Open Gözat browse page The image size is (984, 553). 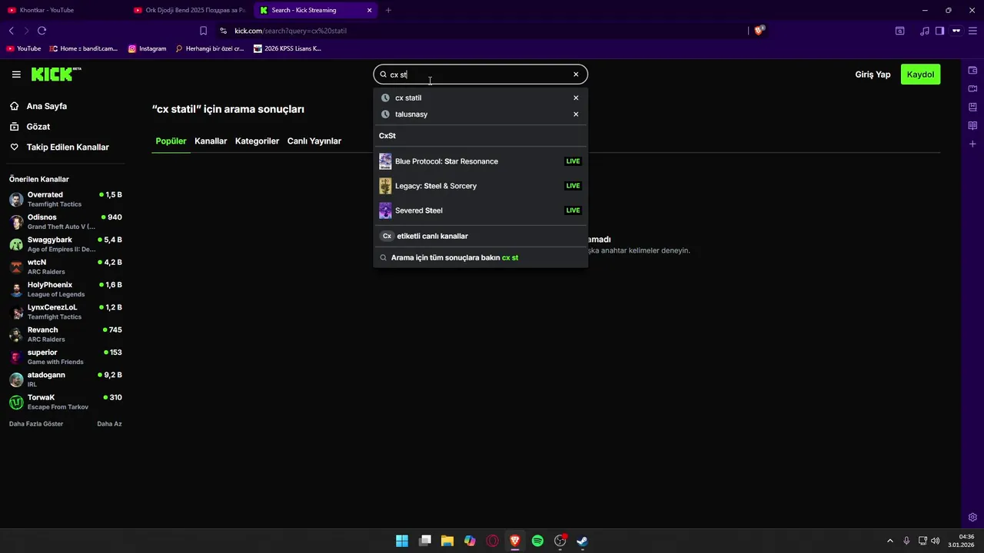(38, 127)
